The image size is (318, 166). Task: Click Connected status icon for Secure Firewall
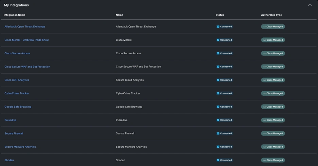pos(218,133)
